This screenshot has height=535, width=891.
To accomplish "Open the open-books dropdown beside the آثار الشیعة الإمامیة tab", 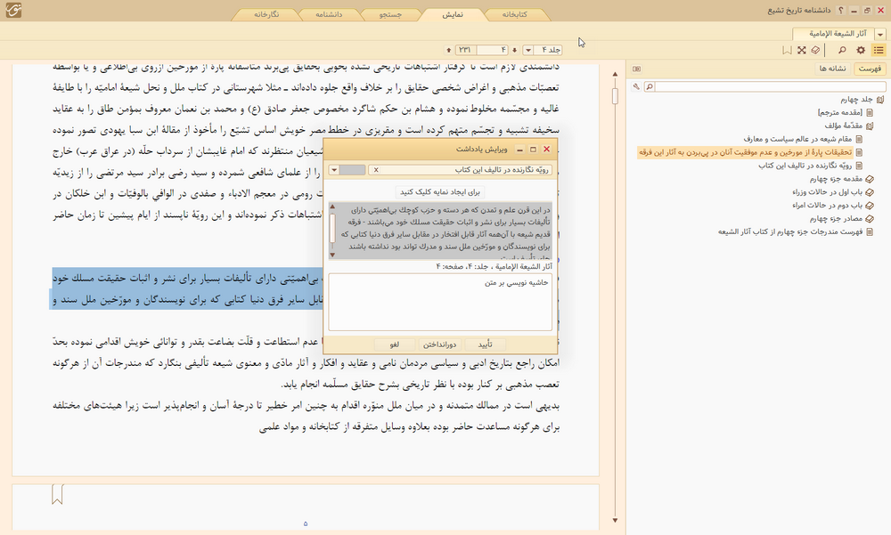I will (880, 34).
